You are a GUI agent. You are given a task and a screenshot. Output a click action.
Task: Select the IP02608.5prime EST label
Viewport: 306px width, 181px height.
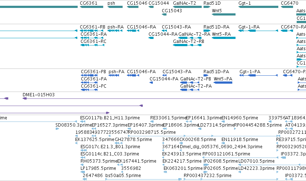221,161
